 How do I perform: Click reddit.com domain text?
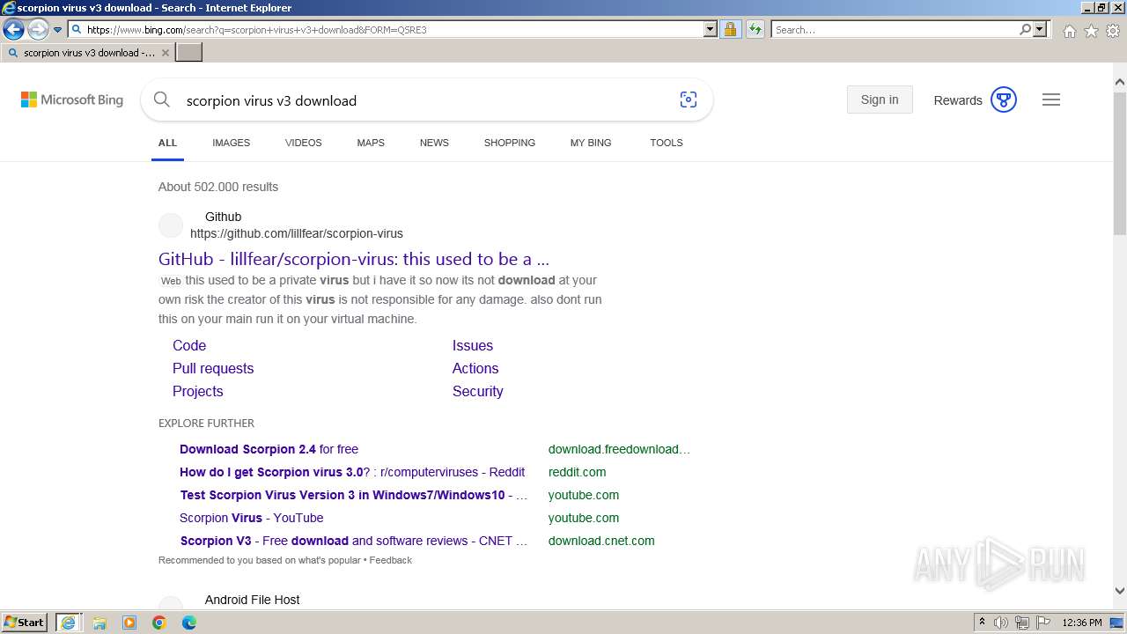click(x=577, y=472)
